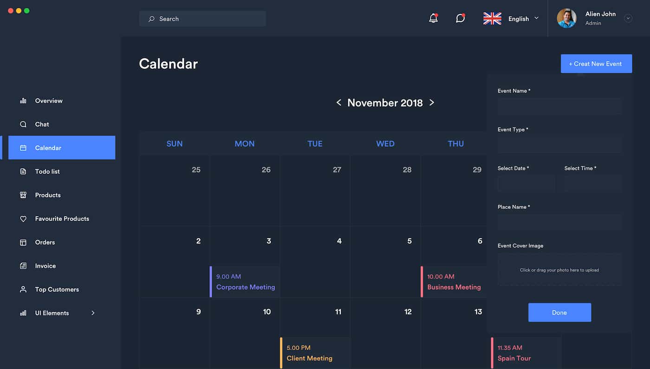Click the UK flag language icon
The image size is (650, 369).
(492, 19)
